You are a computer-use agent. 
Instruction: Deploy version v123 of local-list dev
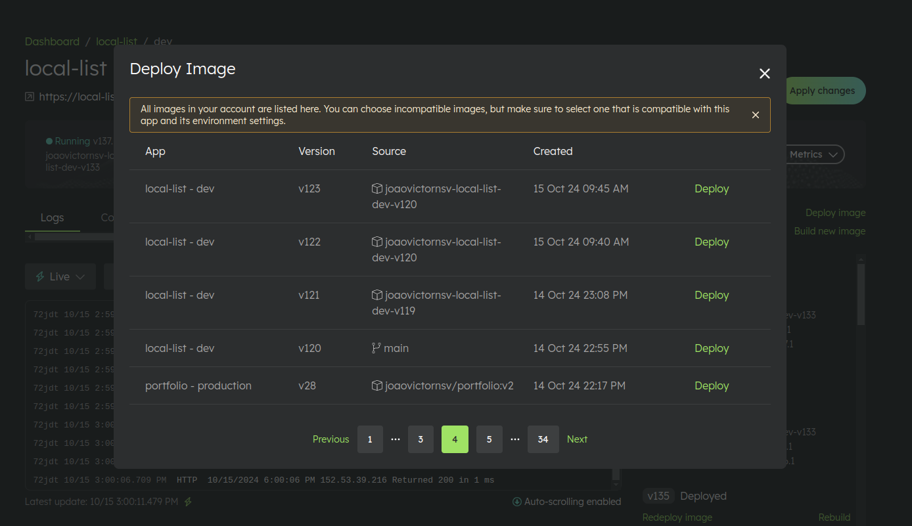point(711,188)
